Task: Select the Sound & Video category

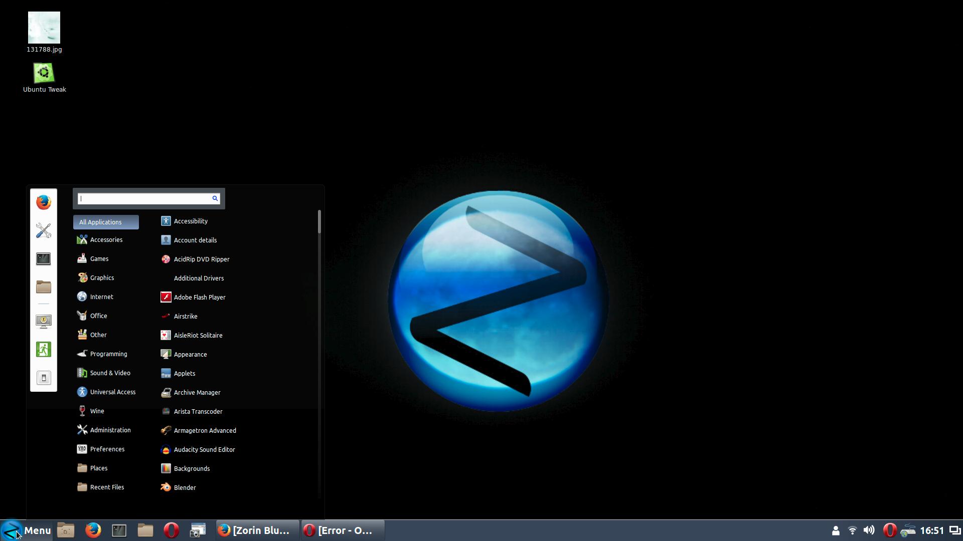Action: coord(110,373)
